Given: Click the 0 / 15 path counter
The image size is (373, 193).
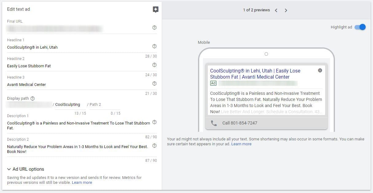Looking at the screenshot, I should (115, 113).
